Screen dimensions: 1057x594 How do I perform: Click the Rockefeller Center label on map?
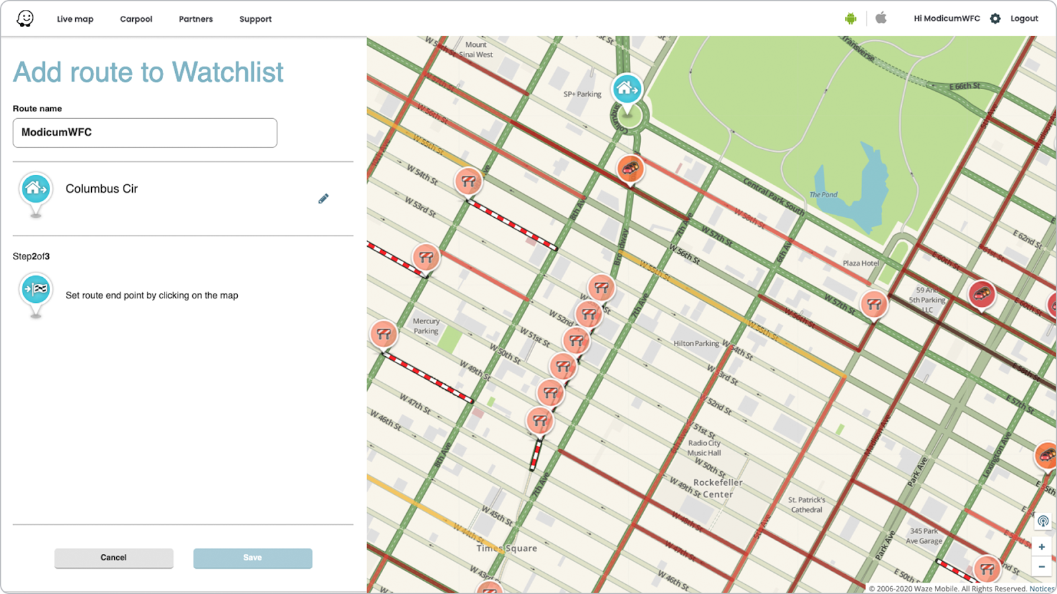tap(717, 488)
